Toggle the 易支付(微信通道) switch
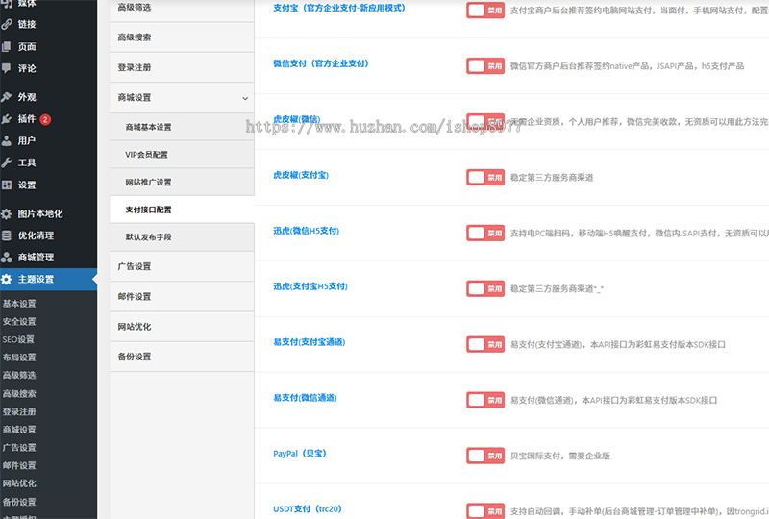Screen dimensions: 769x519 click(x=485, y=400)
